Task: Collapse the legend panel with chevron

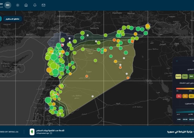Action: tap(177, 61)
